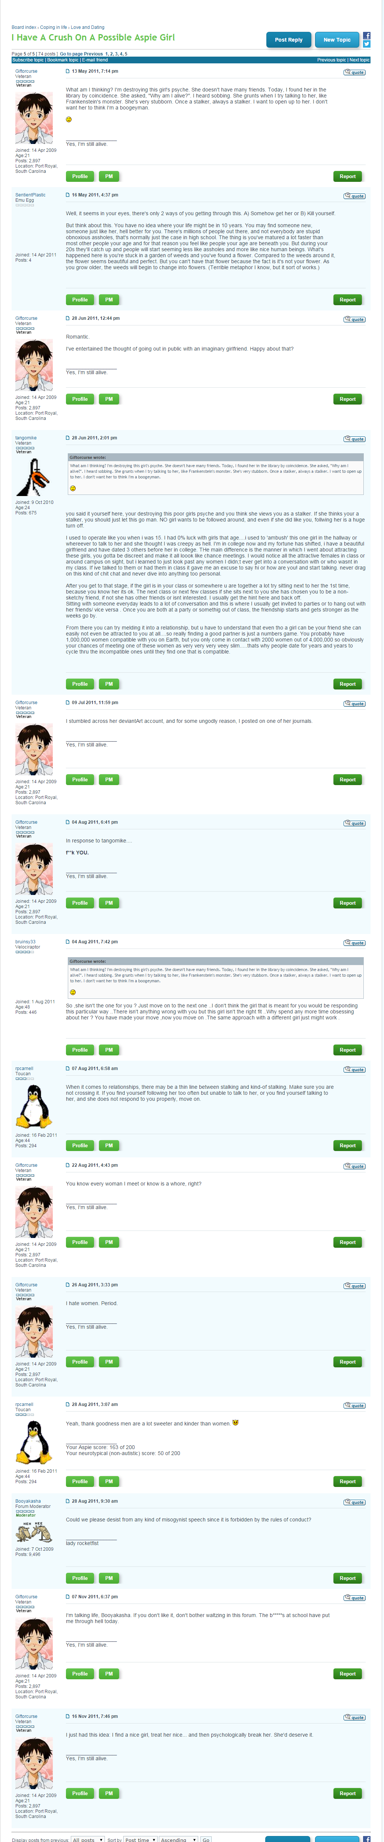Open SentientPlastic username link
The height and width of the screenshot is (1842, 384).
tap(30, 195)
